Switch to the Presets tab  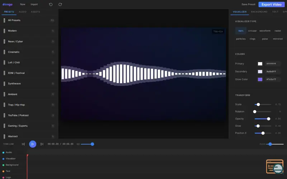tap(9, 12)
